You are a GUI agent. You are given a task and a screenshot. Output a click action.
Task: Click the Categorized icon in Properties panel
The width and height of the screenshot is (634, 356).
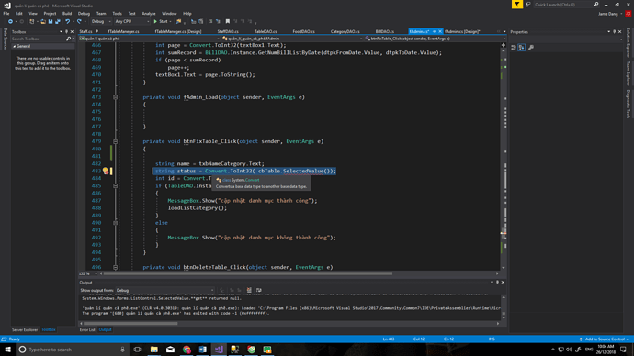point(514,48)
